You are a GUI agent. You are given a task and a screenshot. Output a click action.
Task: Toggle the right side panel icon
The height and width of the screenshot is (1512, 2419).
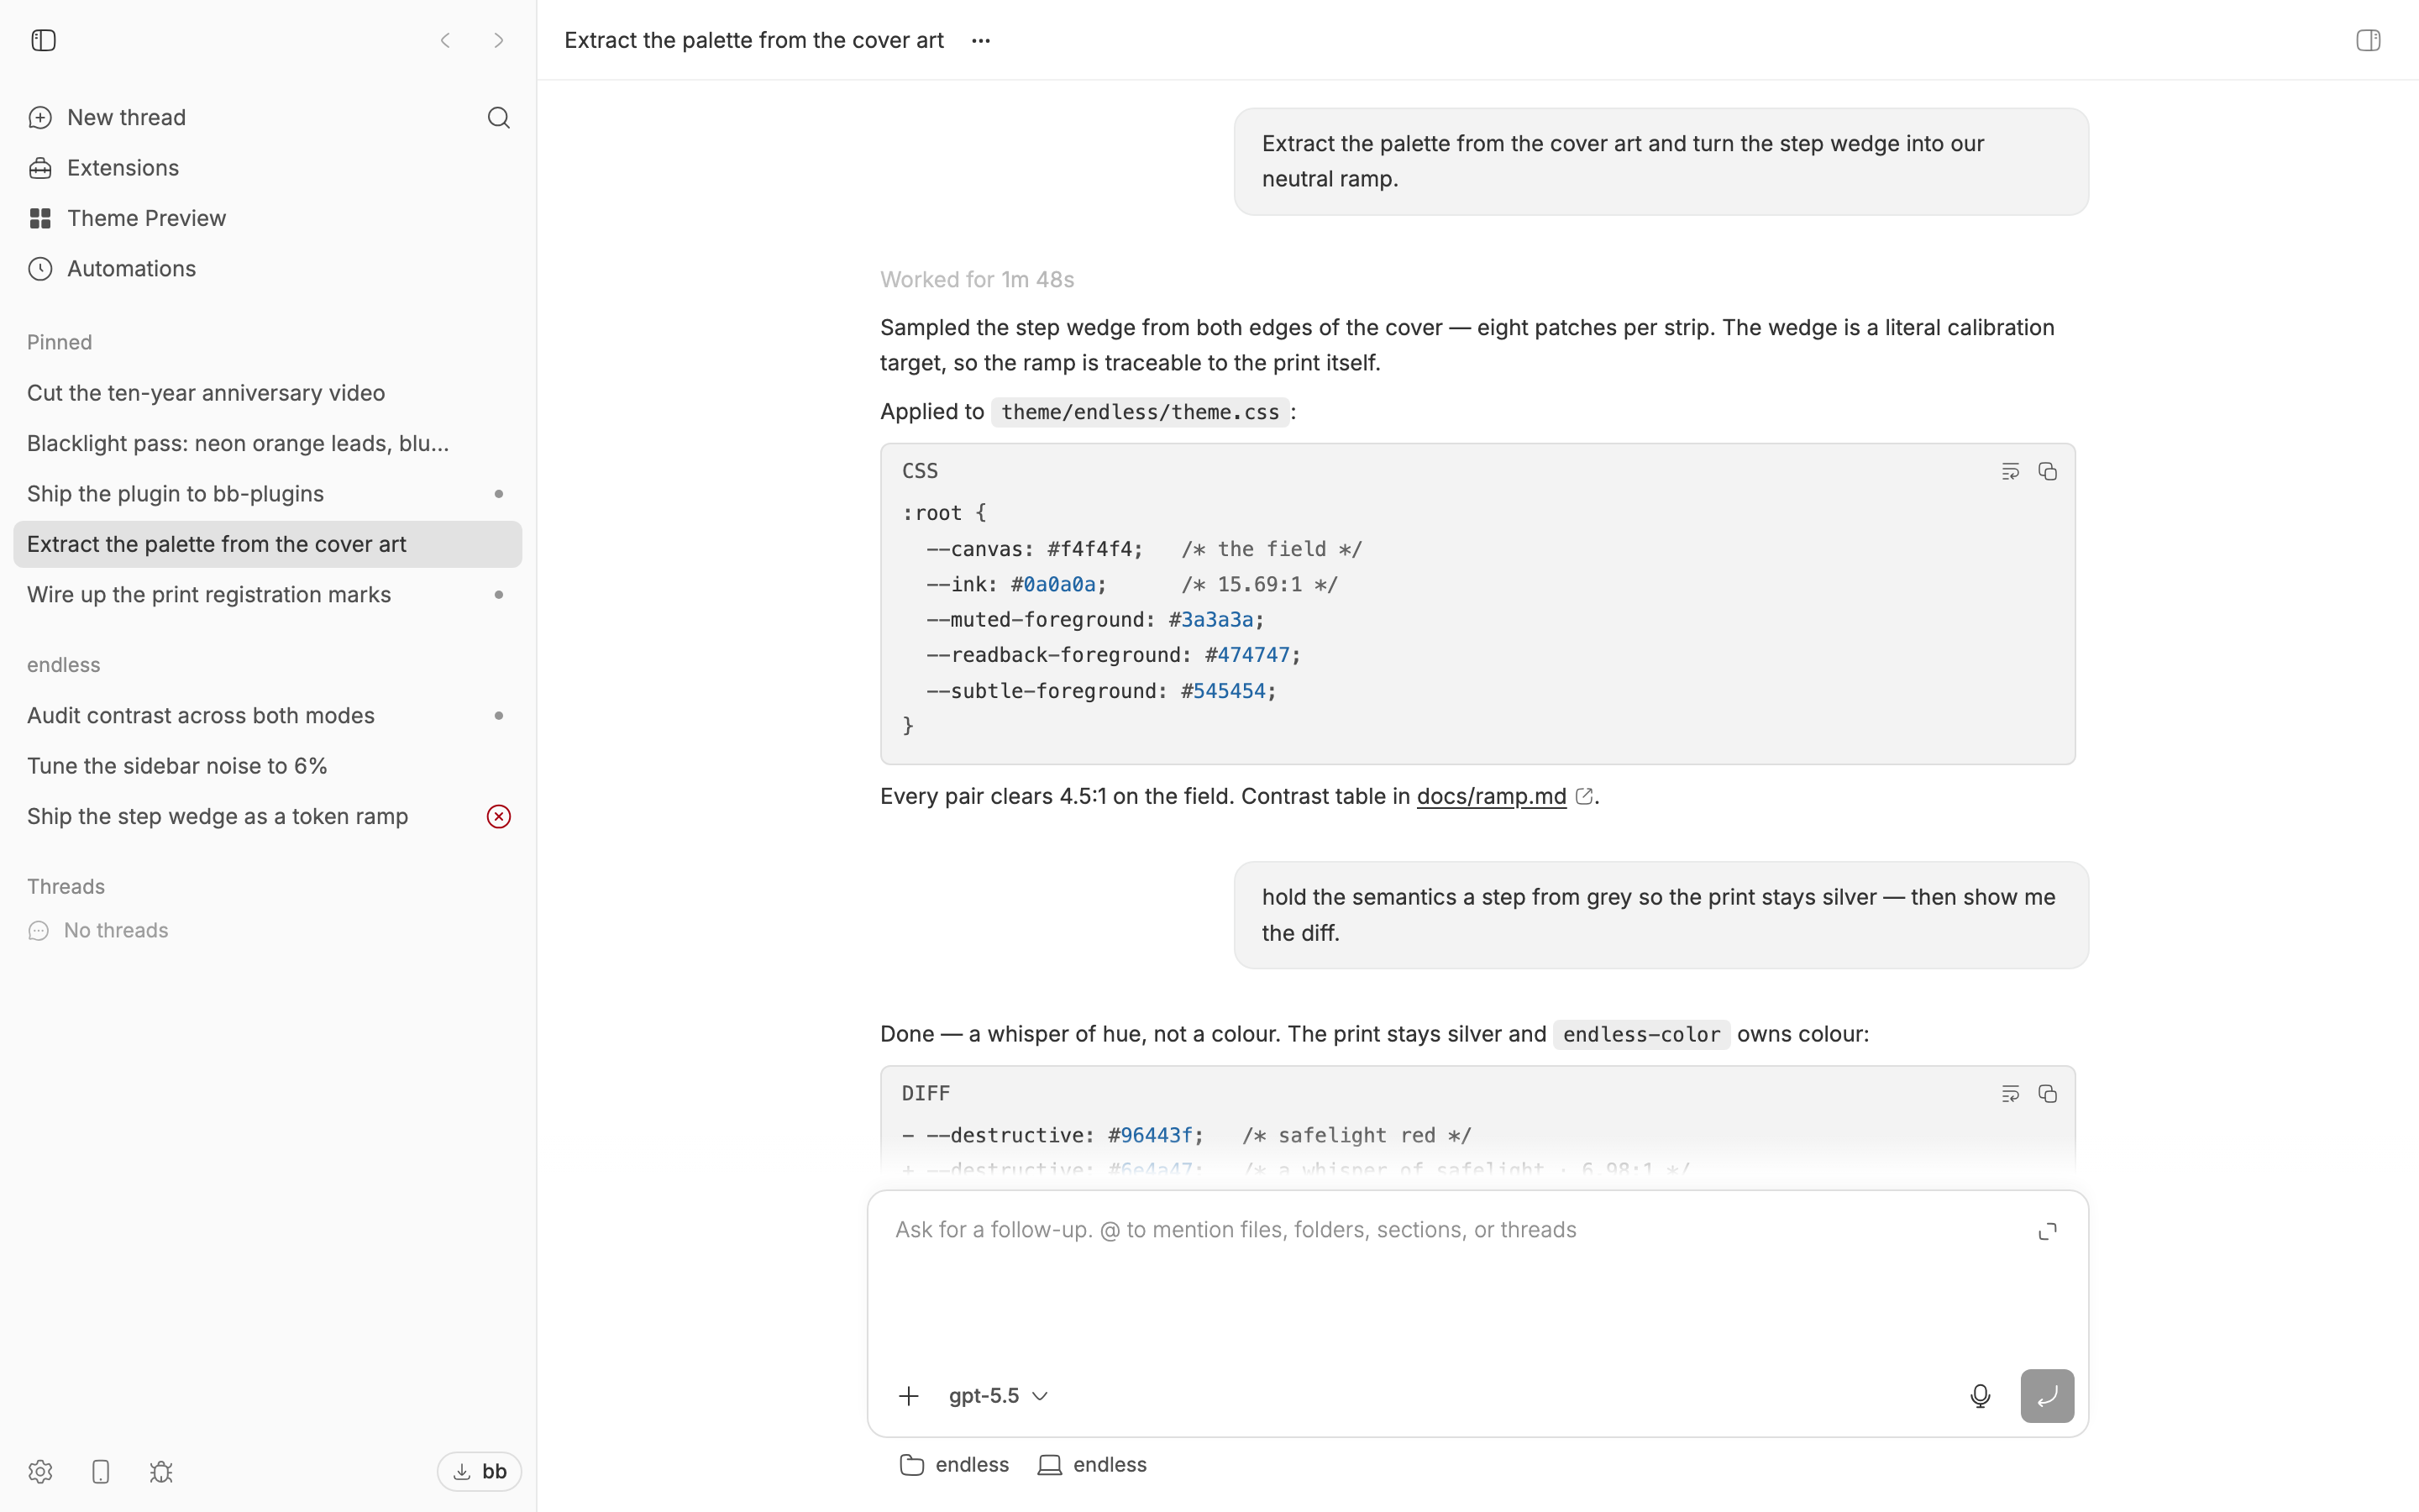coord(2368,40)
